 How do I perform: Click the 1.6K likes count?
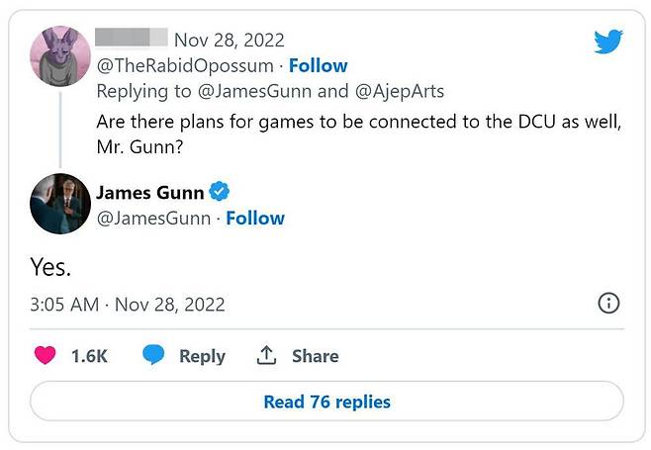click(x=89, y=356)
